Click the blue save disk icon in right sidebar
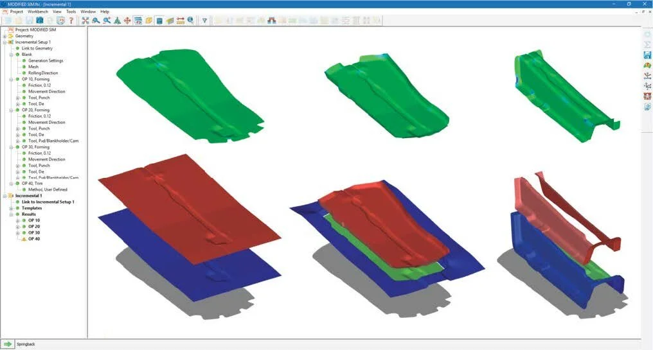This screenshot has width=653, height=350. (647, 55)
